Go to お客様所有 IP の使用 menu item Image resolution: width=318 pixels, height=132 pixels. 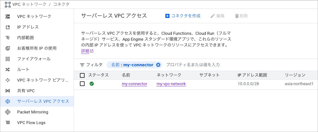[x=37, y=48]
